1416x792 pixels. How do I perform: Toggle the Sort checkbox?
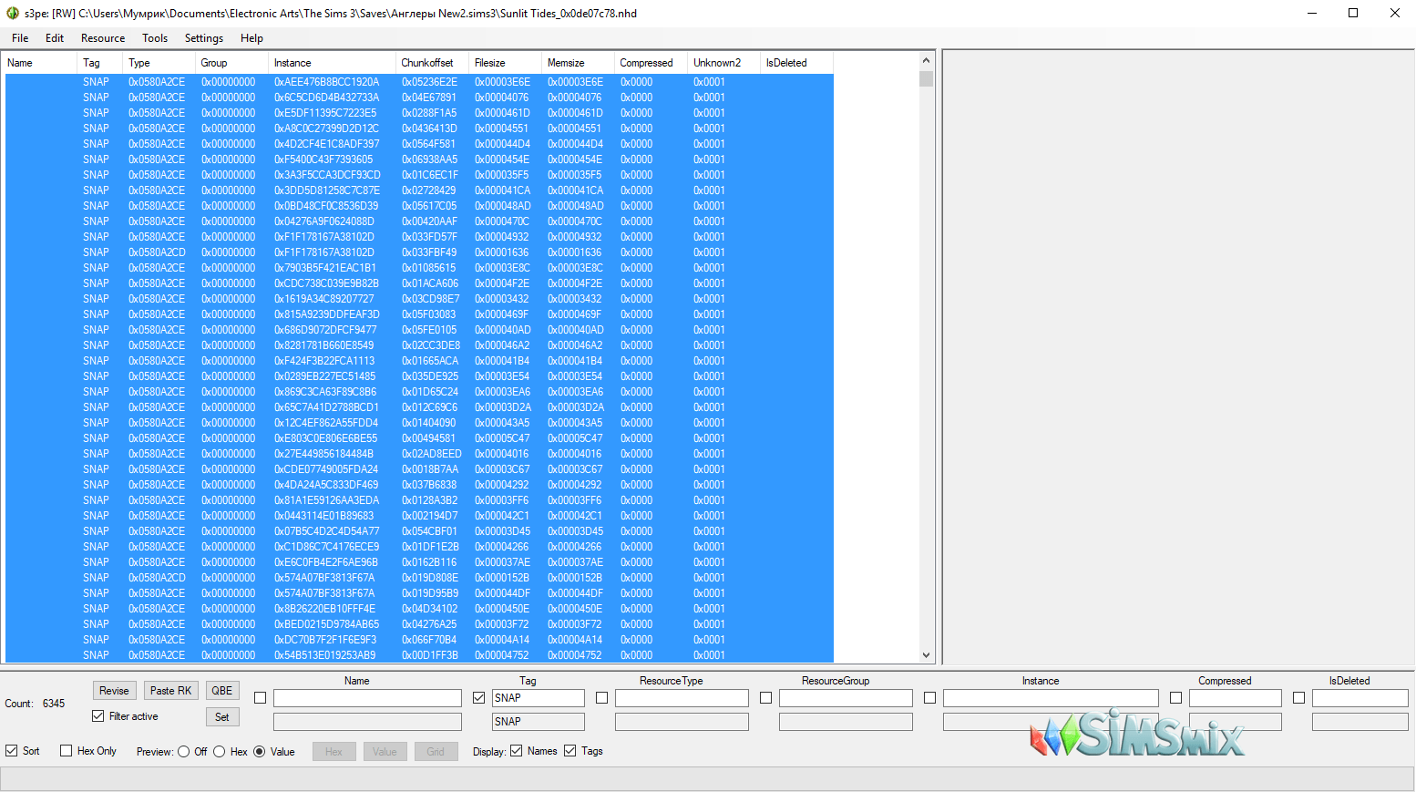[x=12, y=751]
